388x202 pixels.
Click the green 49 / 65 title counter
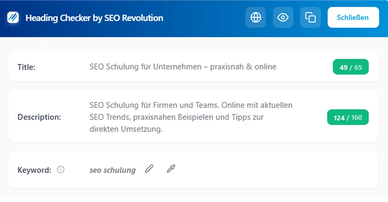(351, 67)
